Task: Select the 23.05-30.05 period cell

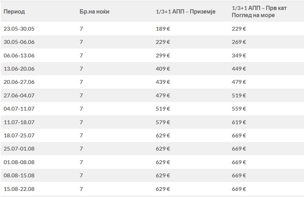Action: tap(19, 29)
